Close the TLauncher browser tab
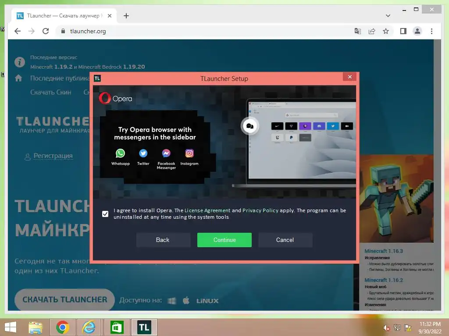Screen dimensions: 449x336 click(x=109, y=16)
